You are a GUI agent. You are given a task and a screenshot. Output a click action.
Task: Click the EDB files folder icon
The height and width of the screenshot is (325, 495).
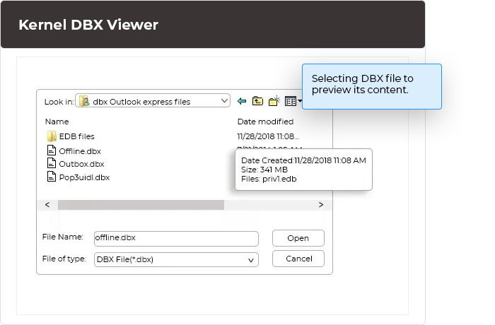52,136
